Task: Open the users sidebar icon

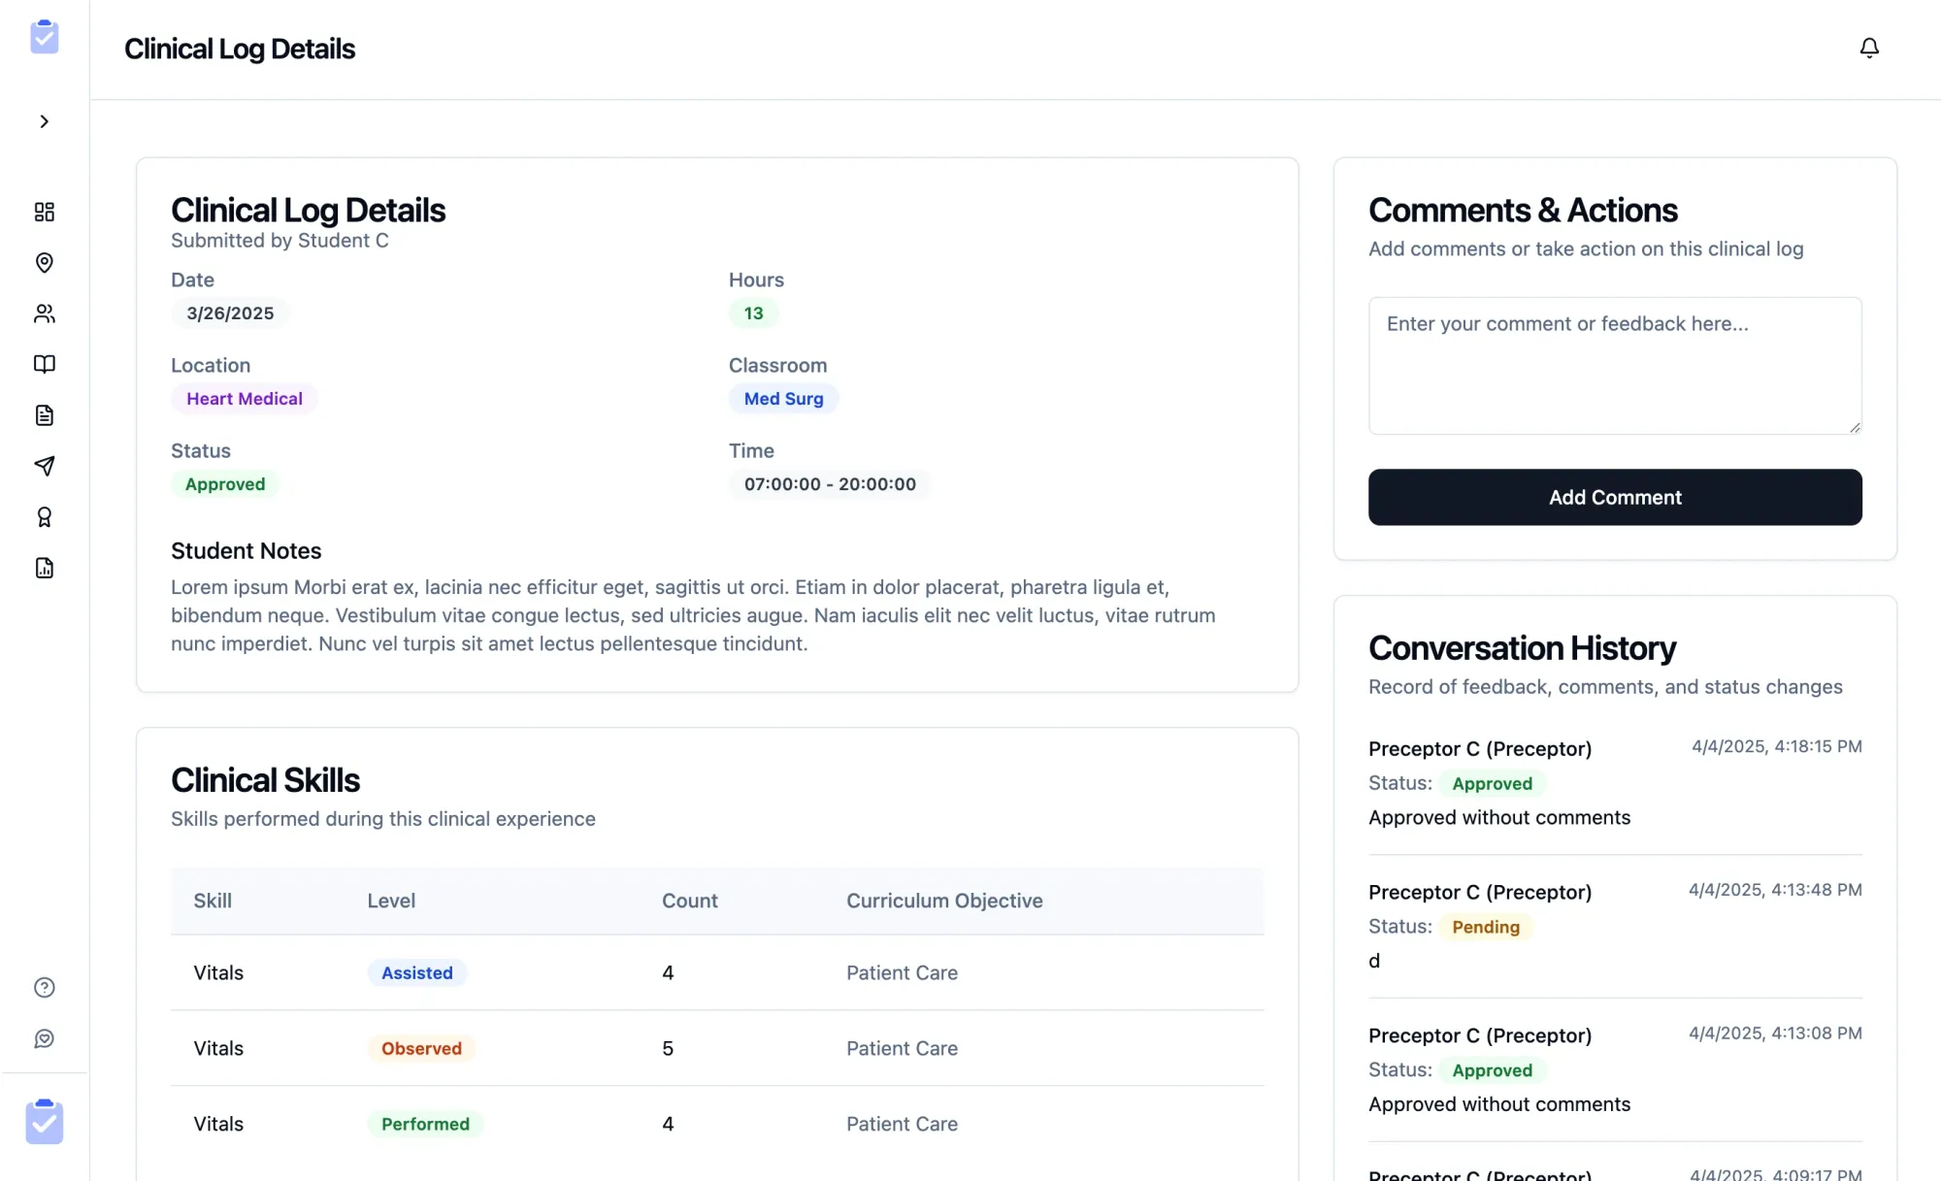Action: pos(44,313)
